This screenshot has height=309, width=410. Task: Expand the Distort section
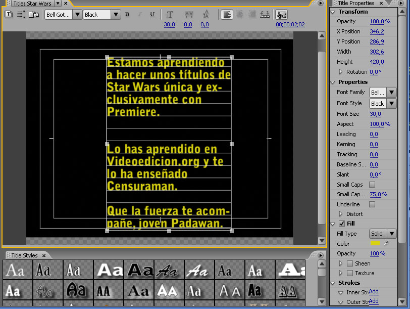pyautogui.click(x=340, y=214)
